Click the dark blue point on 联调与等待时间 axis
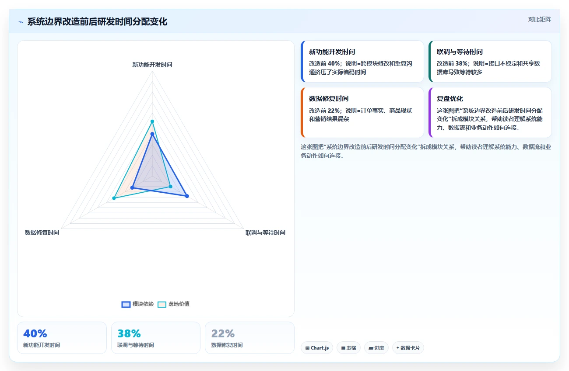The width and height of the screenshot is (569, 371). click(x=187, y=196)
